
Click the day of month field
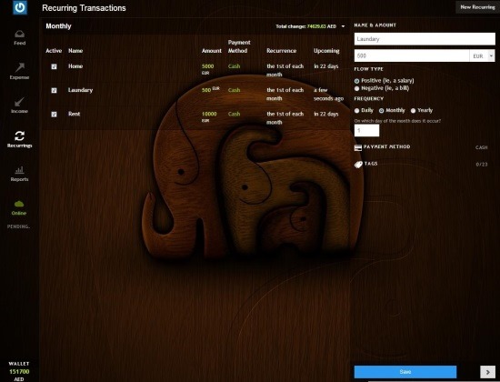coord(366,131)
